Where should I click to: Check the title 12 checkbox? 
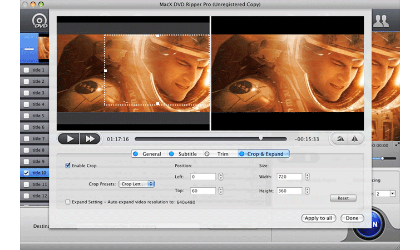click(x=26, y=196)
